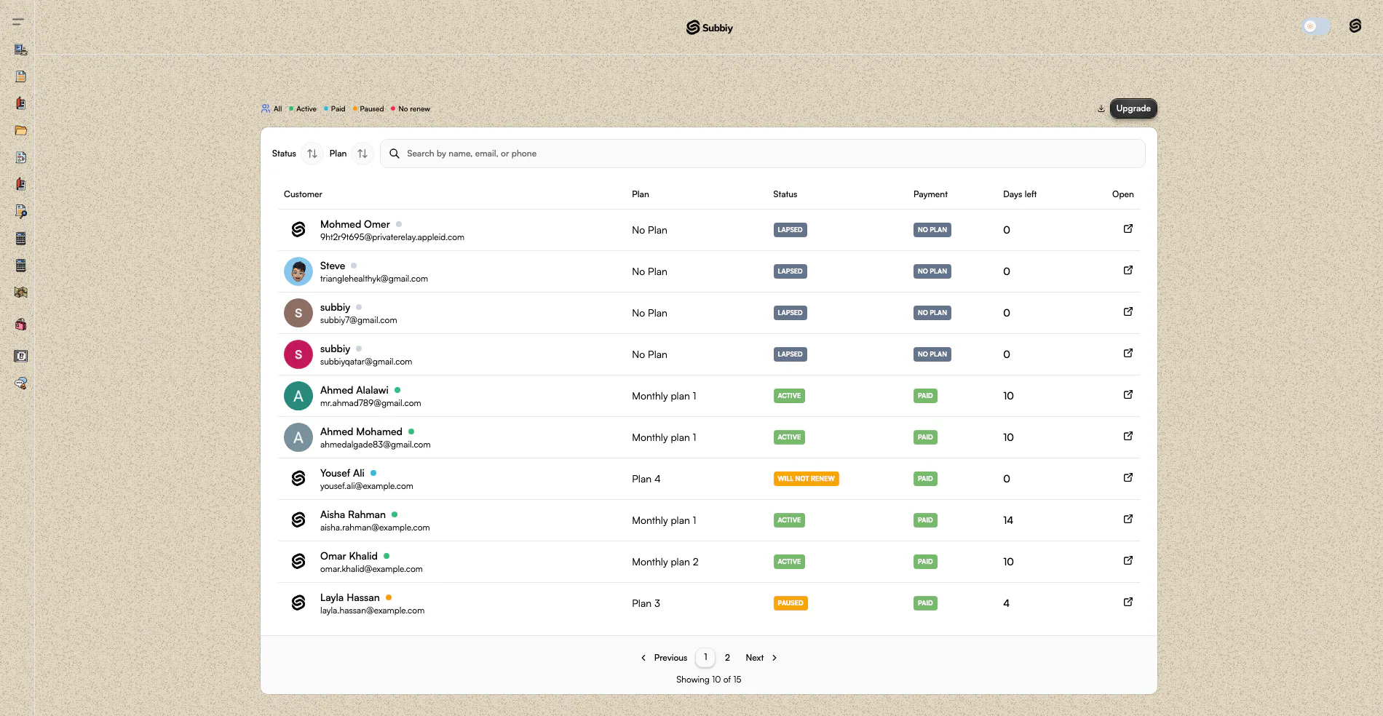Image resolution: width=1383 pixels, height=716 pixels.
Task: Open Ahmed Alalawi's record icon
Action: [1128, 394]
